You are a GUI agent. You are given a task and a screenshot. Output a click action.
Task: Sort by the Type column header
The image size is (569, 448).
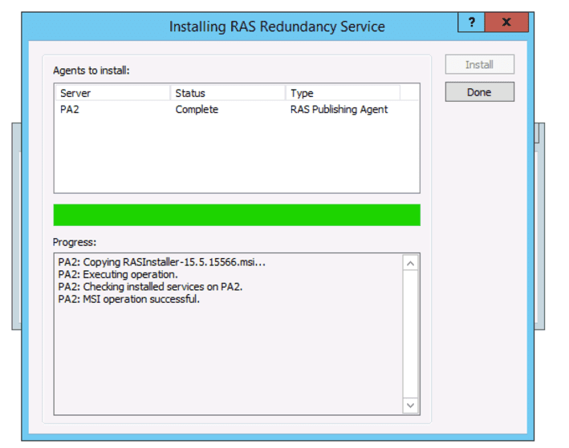tap(343, 93)
